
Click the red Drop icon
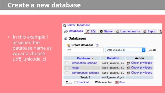click(117, 82)
